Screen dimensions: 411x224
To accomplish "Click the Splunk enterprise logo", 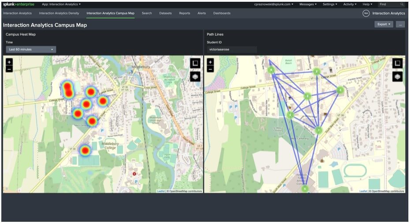I will [19, 4].
